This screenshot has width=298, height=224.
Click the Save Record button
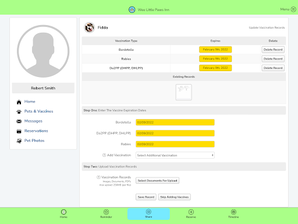pyautogui.click(x=146, y=197)
